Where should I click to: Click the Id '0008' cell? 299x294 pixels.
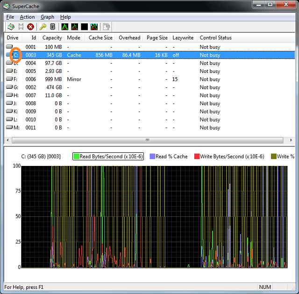(x=31, y=103)
